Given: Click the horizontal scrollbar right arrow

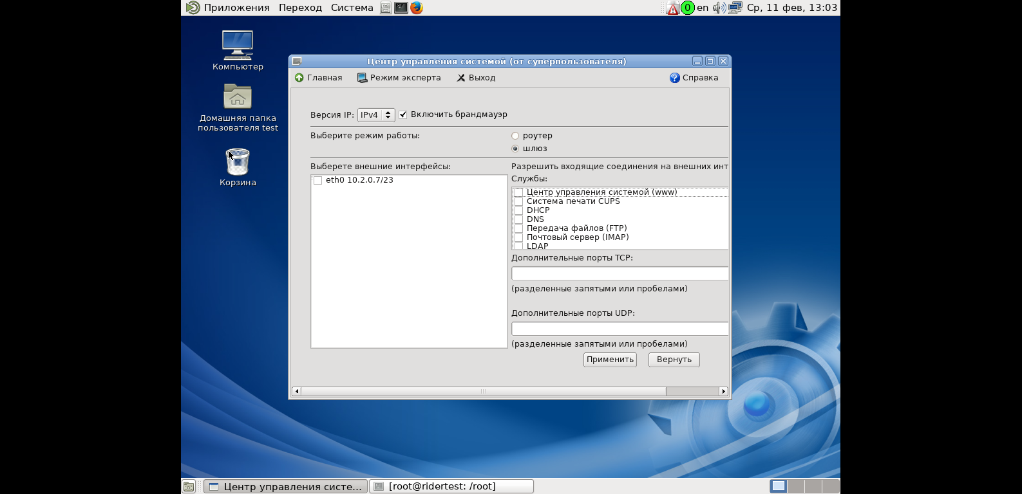Looking at the screenshot, I should (x=723, y=391).
